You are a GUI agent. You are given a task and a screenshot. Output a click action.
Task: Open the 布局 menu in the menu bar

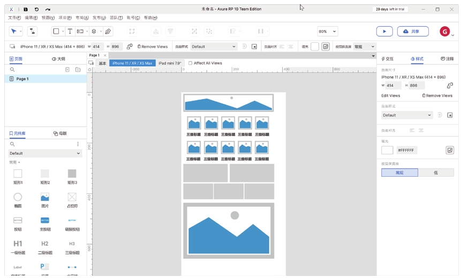tap(82, 18)
